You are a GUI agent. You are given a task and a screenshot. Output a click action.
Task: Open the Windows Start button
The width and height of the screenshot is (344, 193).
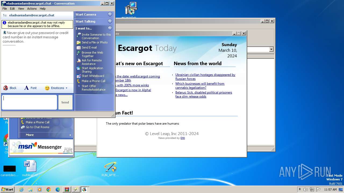click(8, 190)
